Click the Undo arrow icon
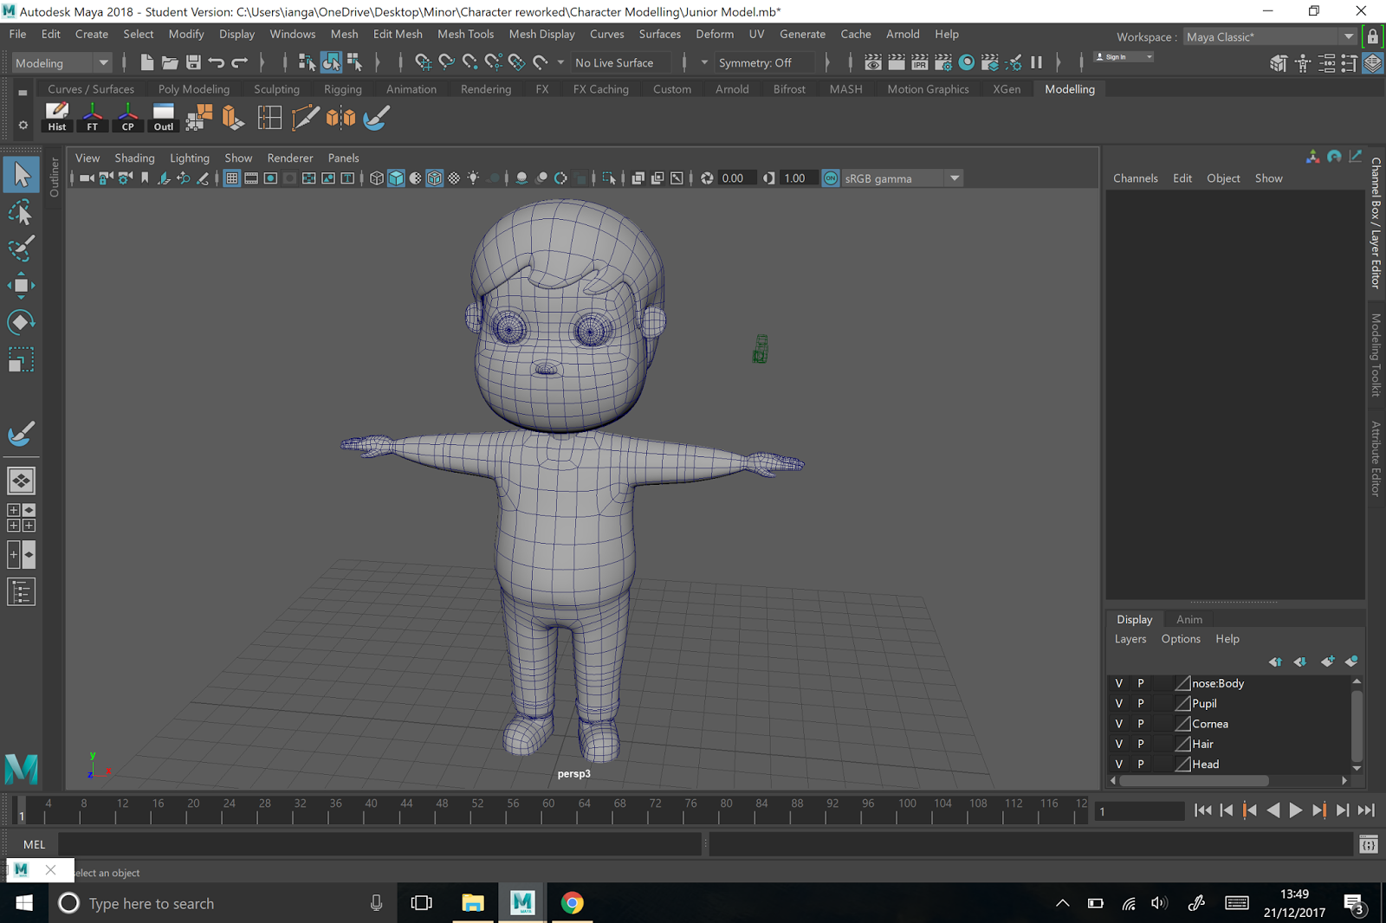The image size is (1386, 923). pyautogui.click(x=216, y=61)
